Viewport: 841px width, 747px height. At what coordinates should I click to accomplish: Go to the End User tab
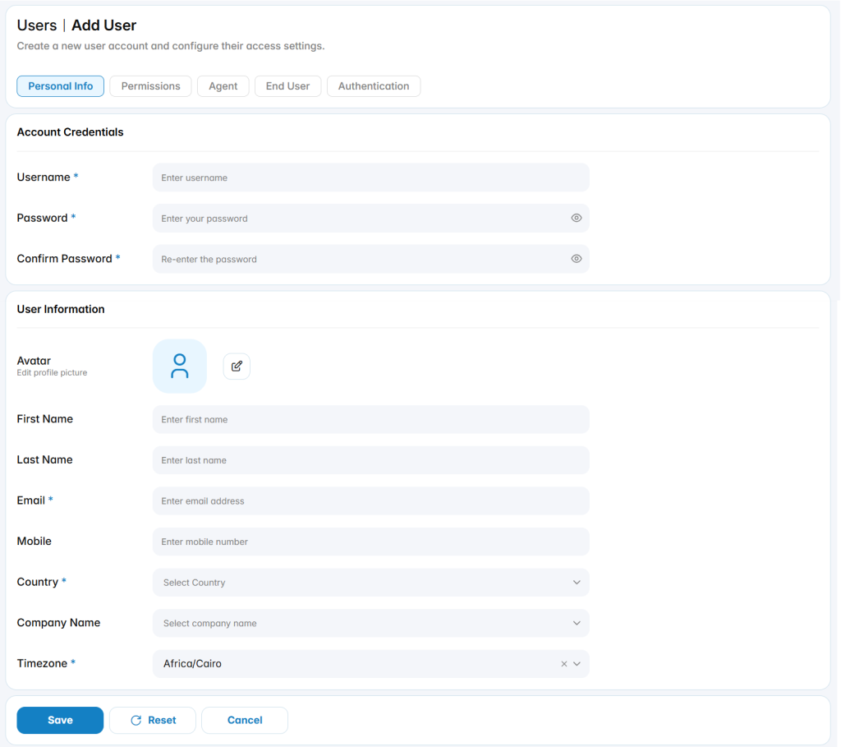(x=287, y=85)
